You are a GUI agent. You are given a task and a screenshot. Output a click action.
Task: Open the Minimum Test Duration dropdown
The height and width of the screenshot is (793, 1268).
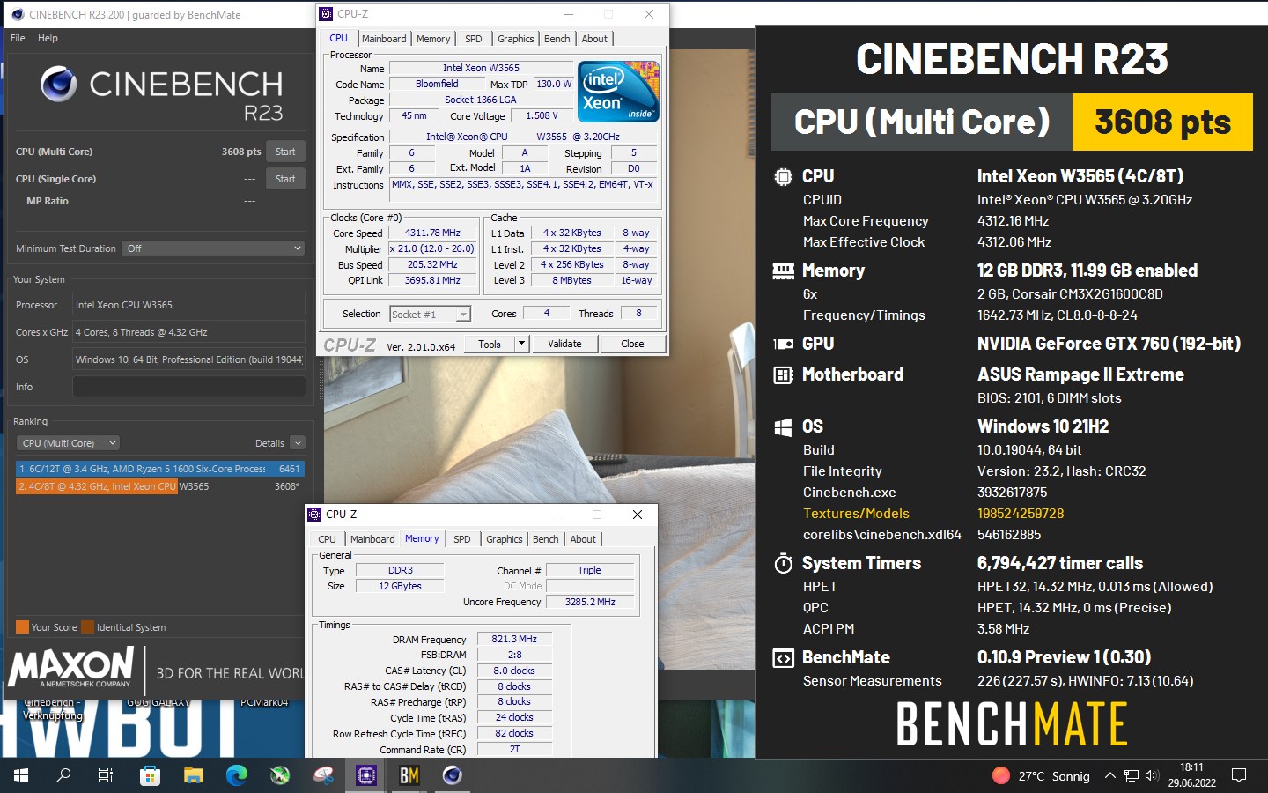214,248
